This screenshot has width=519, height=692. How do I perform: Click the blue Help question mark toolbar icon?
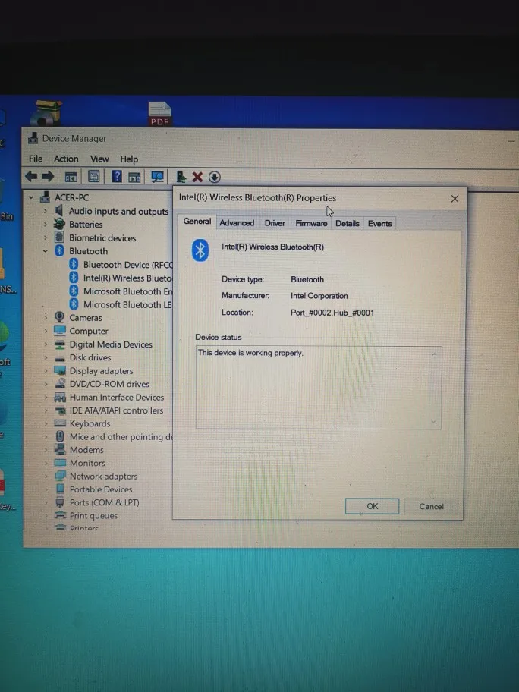point(117,177)
